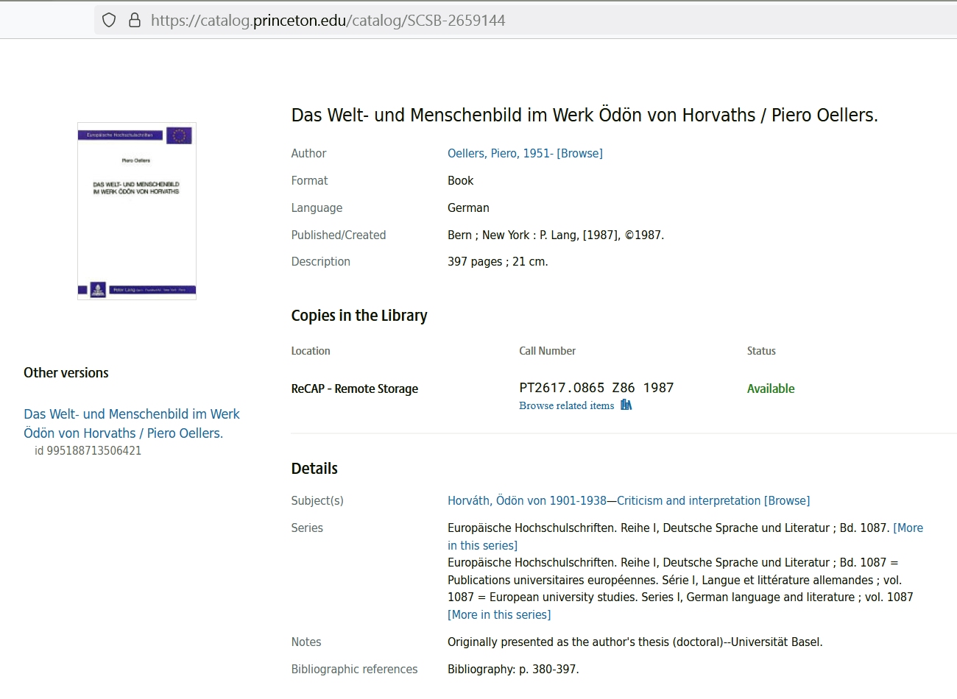Open author link Oellers, Piero, 1951-

coord(499,153)
